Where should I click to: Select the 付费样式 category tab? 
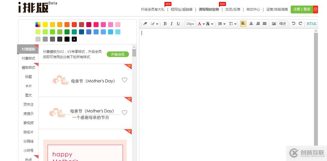pos(28,58)
